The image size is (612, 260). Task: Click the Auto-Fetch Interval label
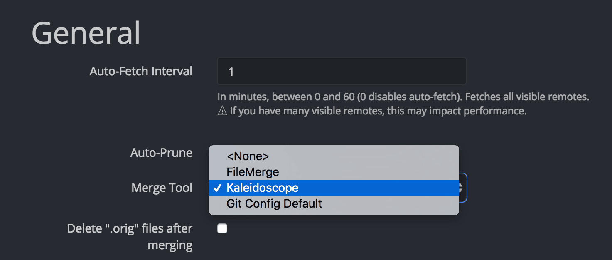141,71
